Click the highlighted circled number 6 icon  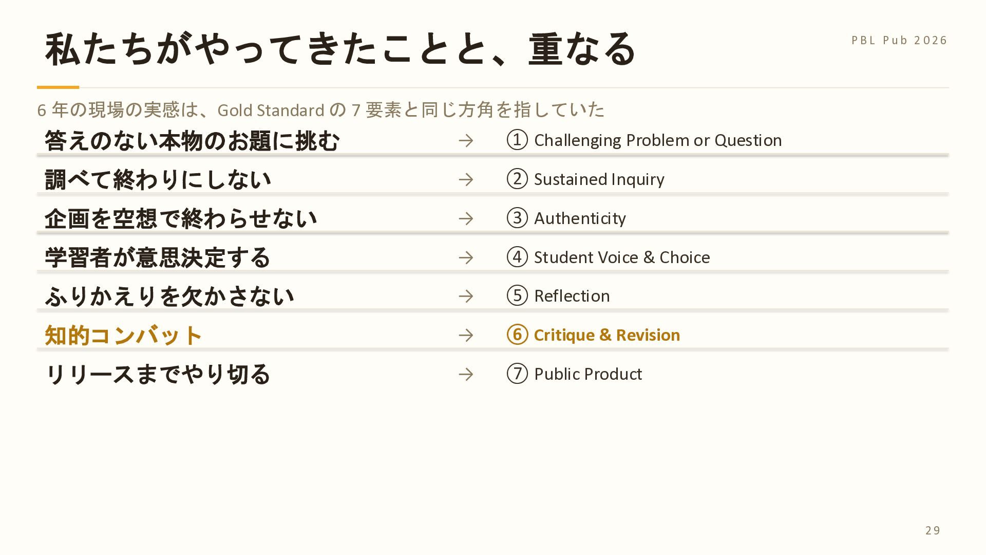517,335
